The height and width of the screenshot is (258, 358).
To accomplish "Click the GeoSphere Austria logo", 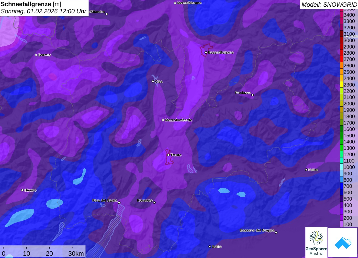I will tap(316, 242).
